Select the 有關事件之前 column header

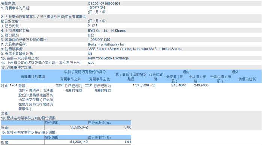tap(70, 79)
